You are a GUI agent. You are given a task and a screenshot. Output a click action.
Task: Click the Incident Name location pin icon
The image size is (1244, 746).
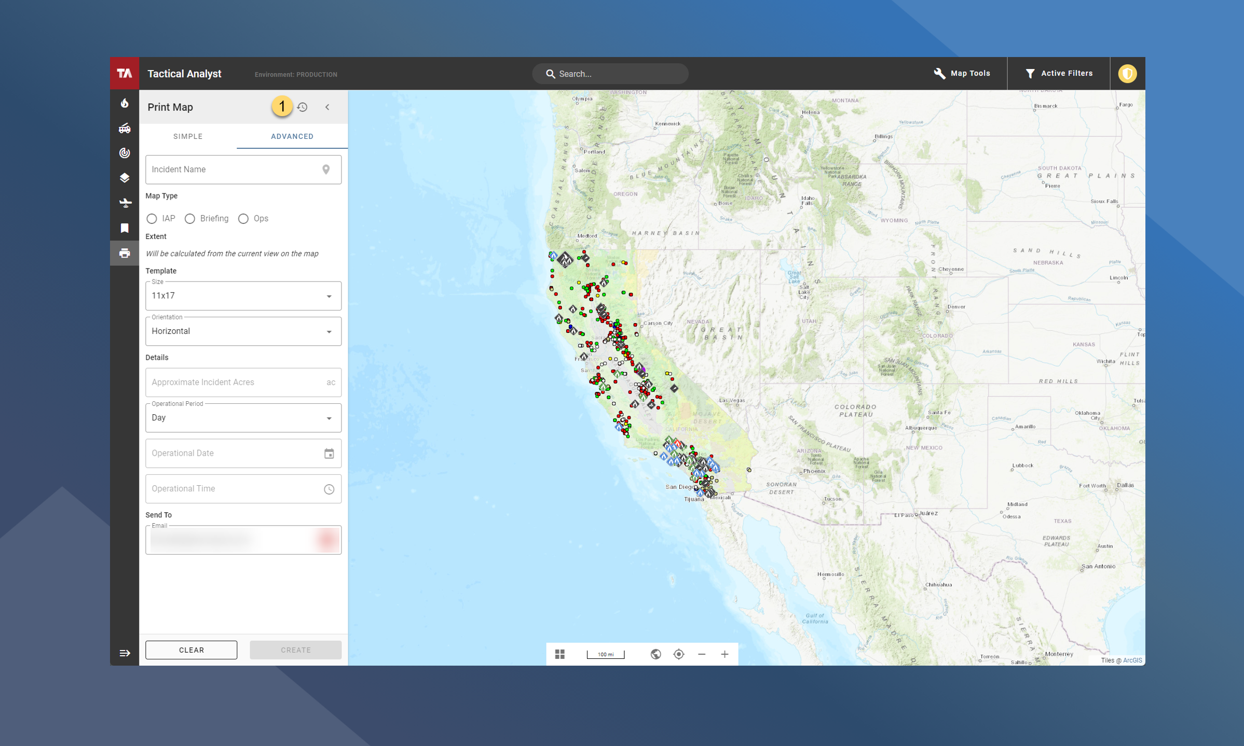[326, 170]
